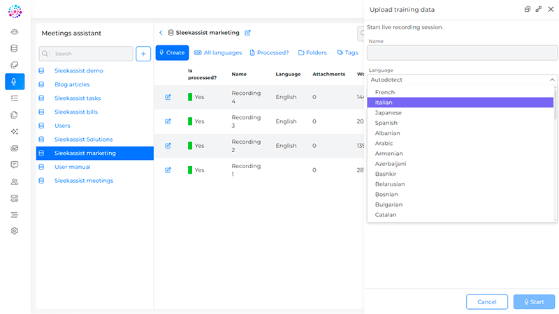Open Sleekassist demo collection

pyautogui.click(x=79, y=71)
